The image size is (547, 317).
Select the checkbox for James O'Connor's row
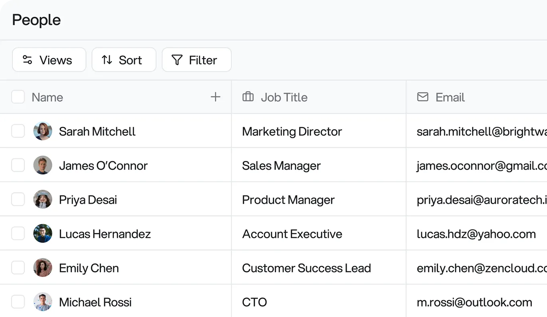[x=18, y=165]
